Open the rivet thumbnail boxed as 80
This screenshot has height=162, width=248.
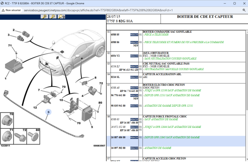pyautogui.click(x=33, y=136)
